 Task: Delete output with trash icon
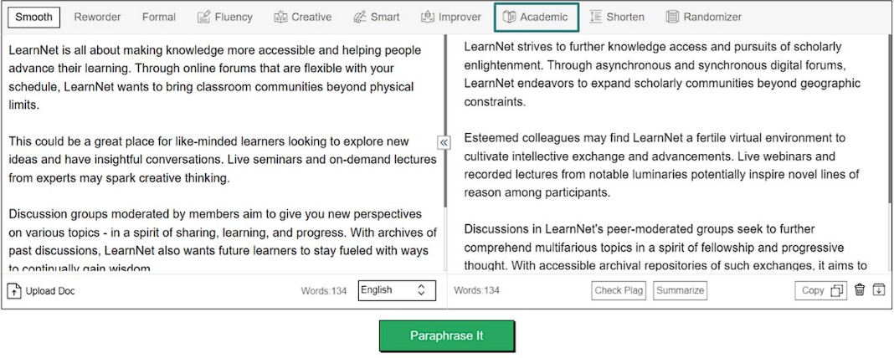pos(860,290)
